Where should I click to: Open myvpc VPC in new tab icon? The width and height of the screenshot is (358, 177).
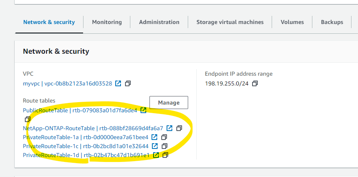[x=118, y=83]
